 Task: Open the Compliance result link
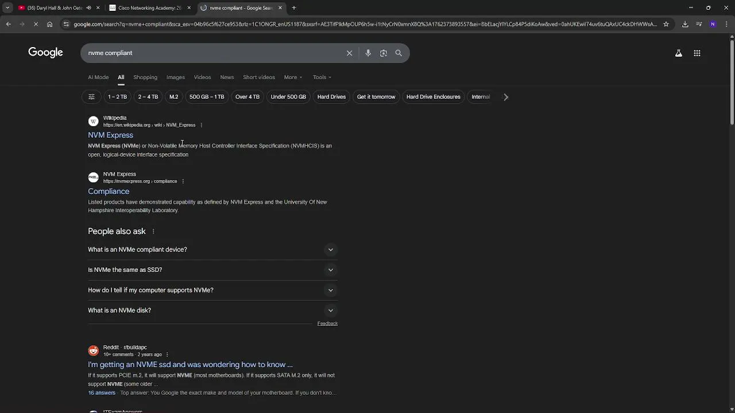[x=109, y=192]
